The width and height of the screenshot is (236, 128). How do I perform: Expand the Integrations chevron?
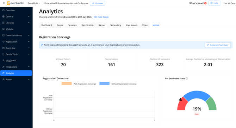29,67
